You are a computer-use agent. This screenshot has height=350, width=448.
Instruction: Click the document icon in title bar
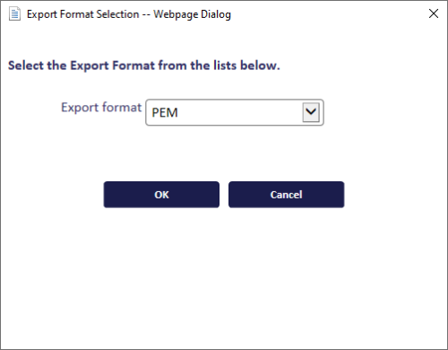[x=14, y=14]
